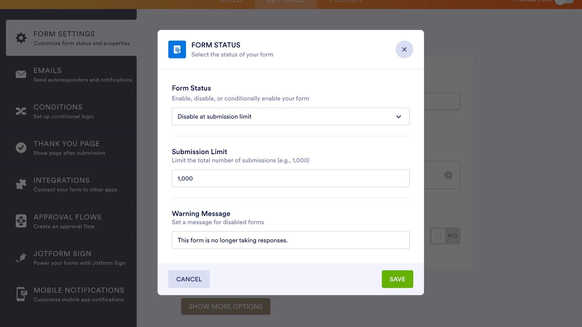Click the Integrations puzzle piece icon
582x327 pixels.
pos(21,184)
